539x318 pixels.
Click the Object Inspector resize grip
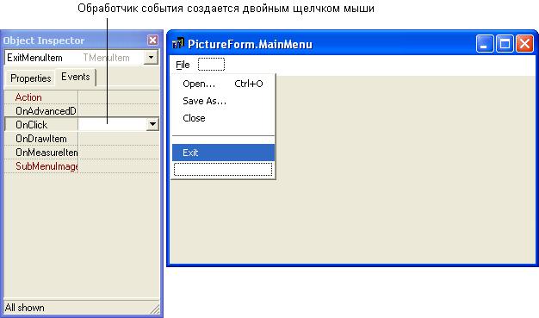click(x=155, y=309)
